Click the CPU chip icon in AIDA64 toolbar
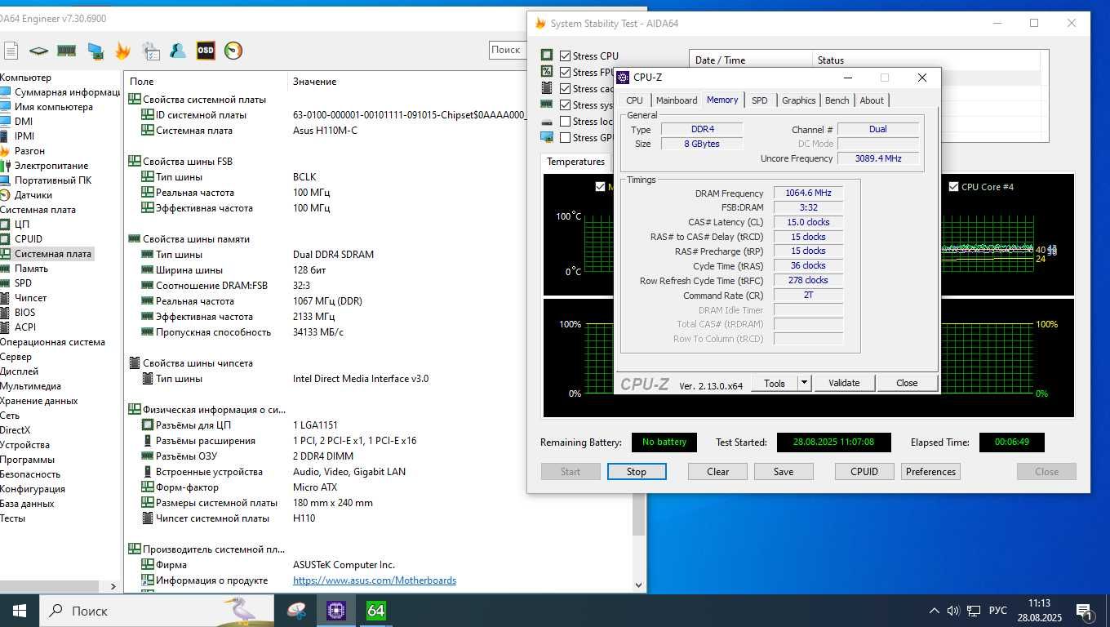 click(38, 51)
